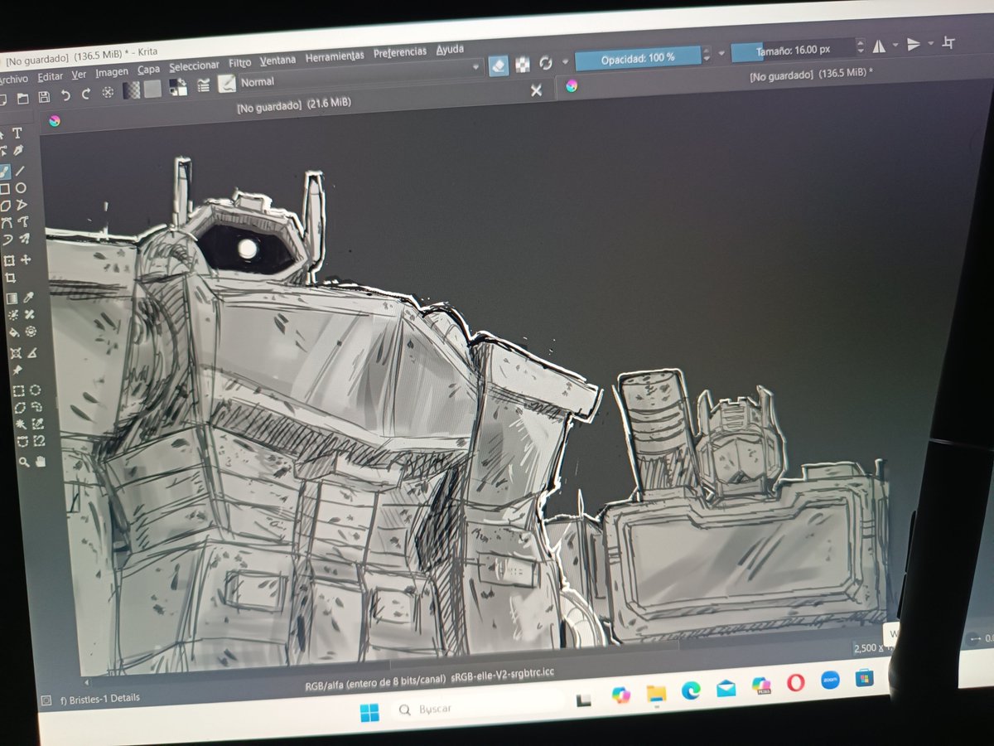This screenshot has width=994, height=746.
Task: Expand dropdown arrow next to reload preset
Action: click(566, 61)
